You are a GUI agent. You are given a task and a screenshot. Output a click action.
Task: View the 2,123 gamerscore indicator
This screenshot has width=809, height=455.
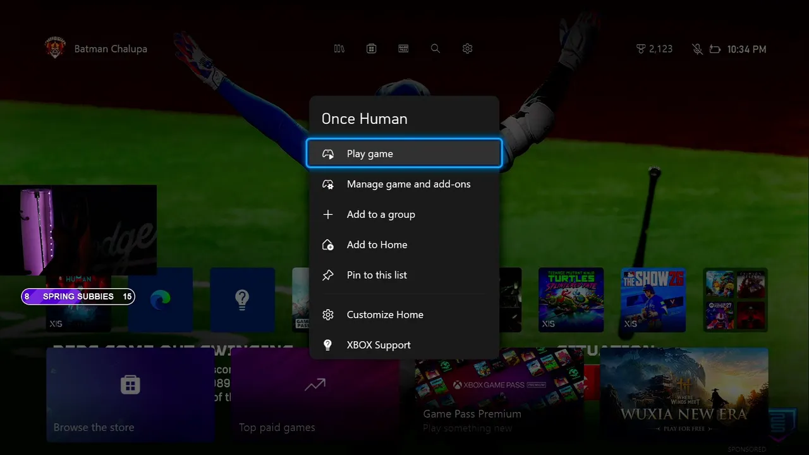pyautogui.click(x=654, y=49)
